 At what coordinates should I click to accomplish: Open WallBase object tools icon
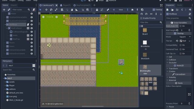pyautogui.click(x=190, y=14)
